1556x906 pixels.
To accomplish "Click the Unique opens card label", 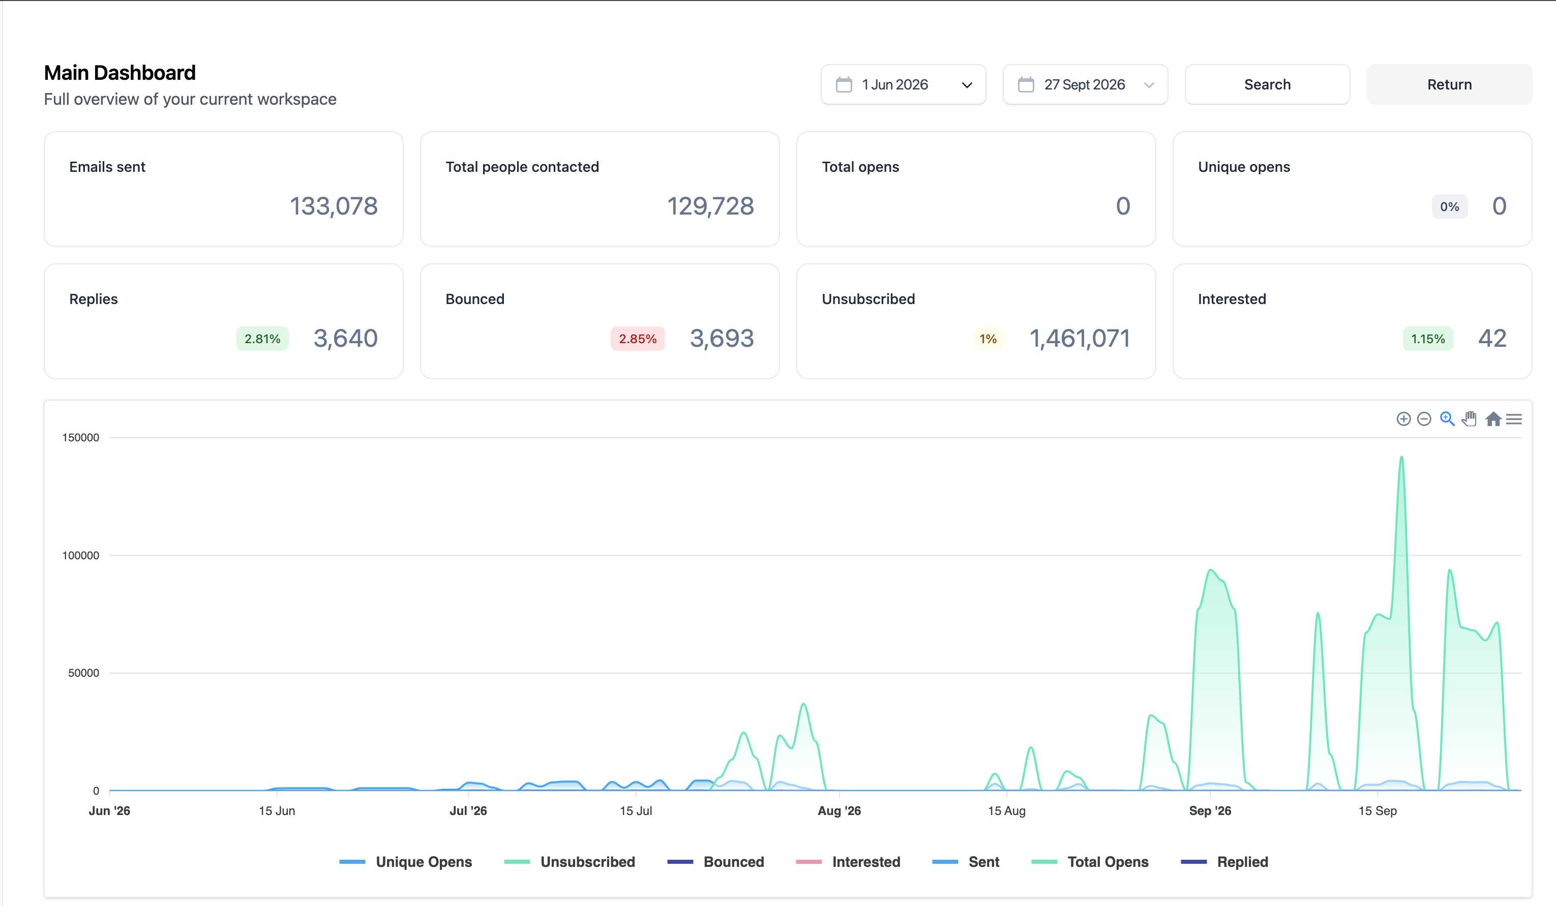I will point(1244,167).
